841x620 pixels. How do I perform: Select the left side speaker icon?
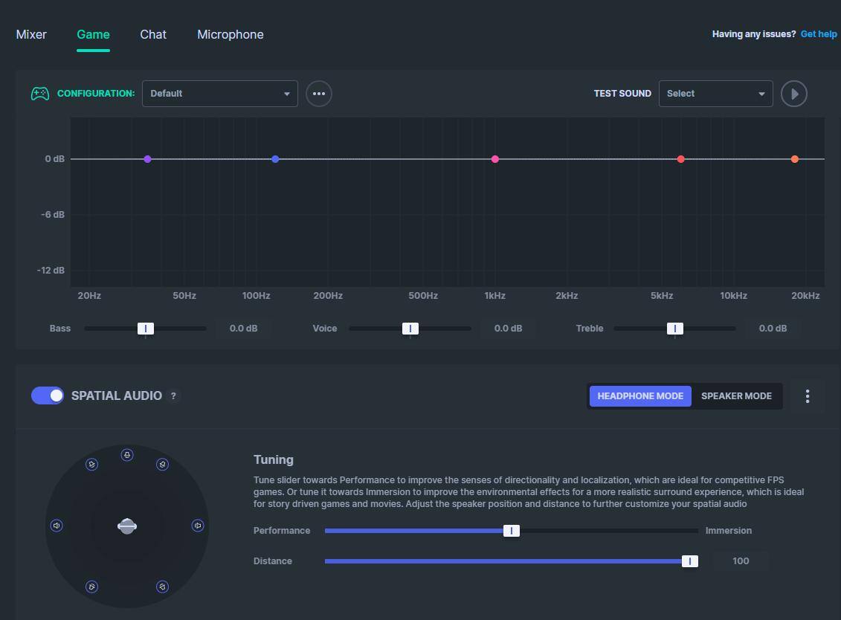[57, 526]
